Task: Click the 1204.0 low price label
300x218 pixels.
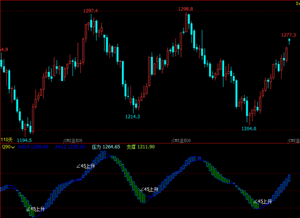Action: pos(249,129)
